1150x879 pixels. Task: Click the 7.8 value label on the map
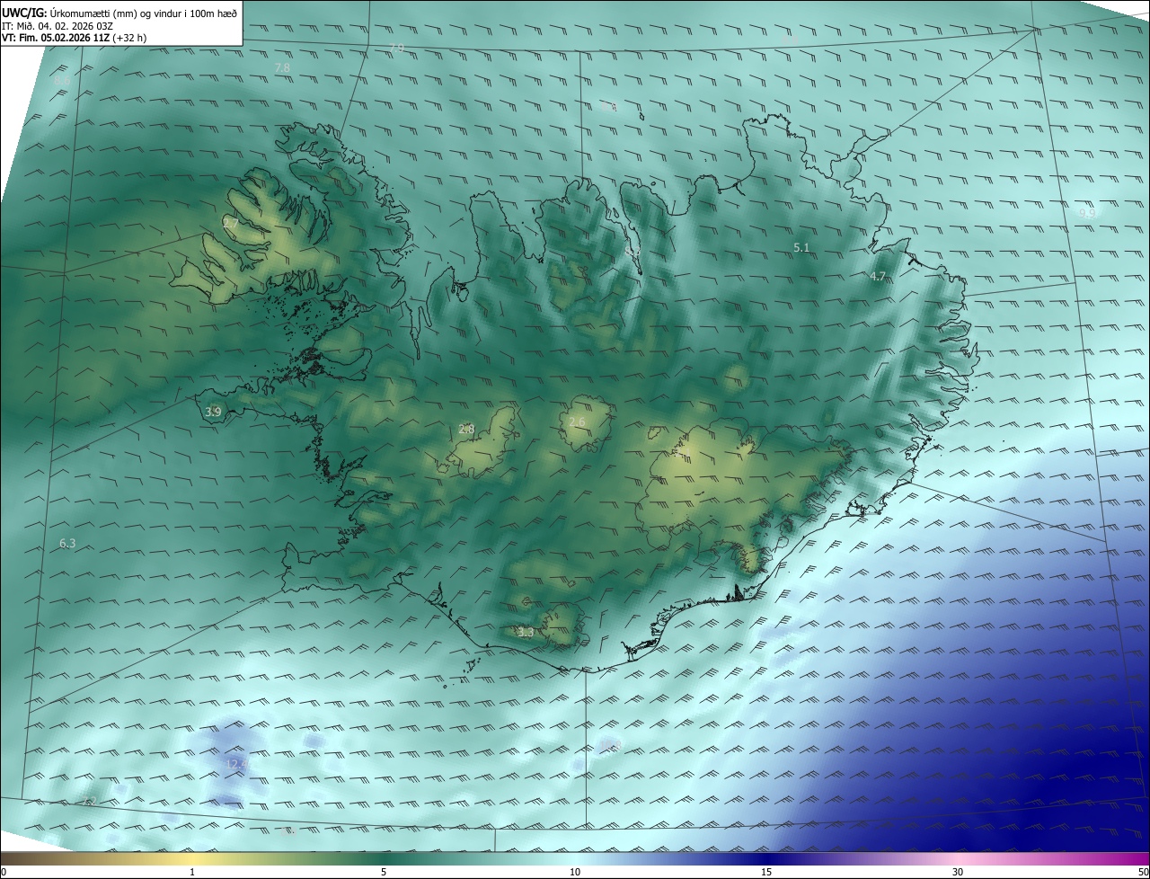pos(282,68)
